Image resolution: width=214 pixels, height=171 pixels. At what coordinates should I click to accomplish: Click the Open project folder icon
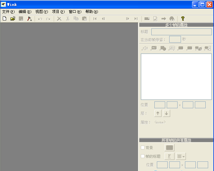click(13, 19)
